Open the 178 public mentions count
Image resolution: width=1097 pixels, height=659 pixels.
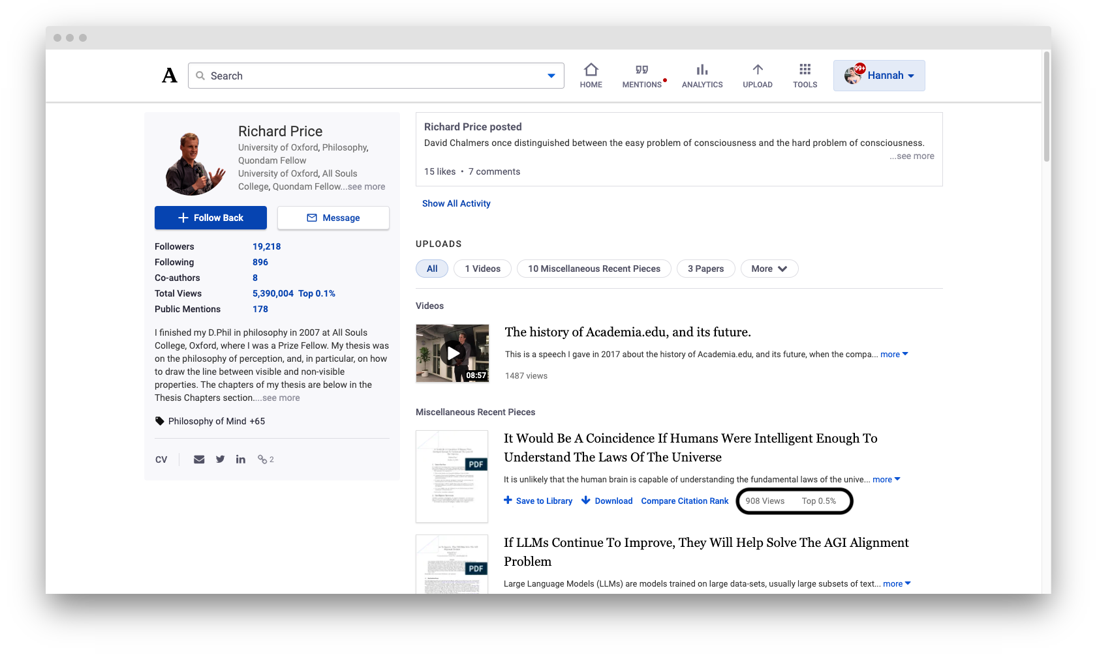(x=260, y=309)
